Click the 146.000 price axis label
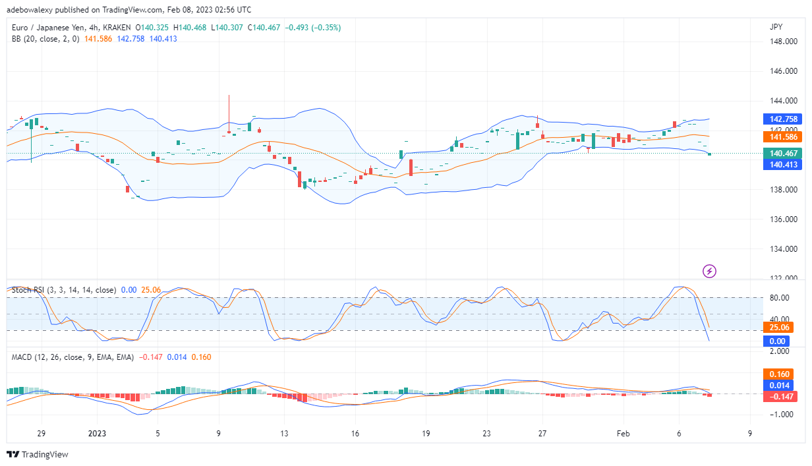Screen dimensions: 812x466 coord(784,71)
